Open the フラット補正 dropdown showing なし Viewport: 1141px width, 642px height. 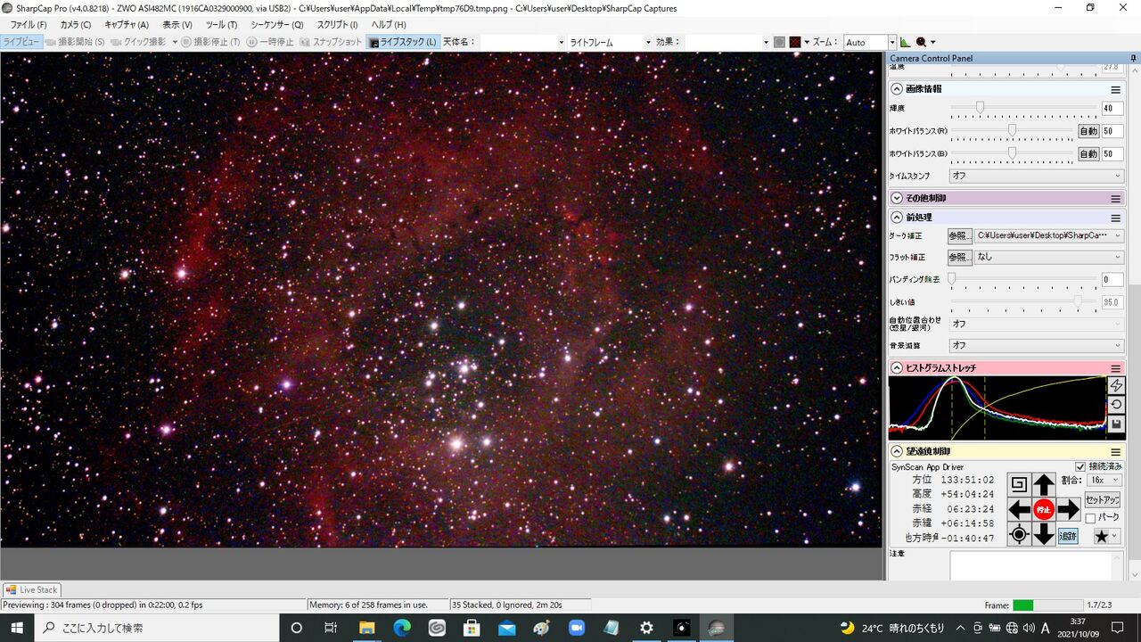click(1048, 257)
